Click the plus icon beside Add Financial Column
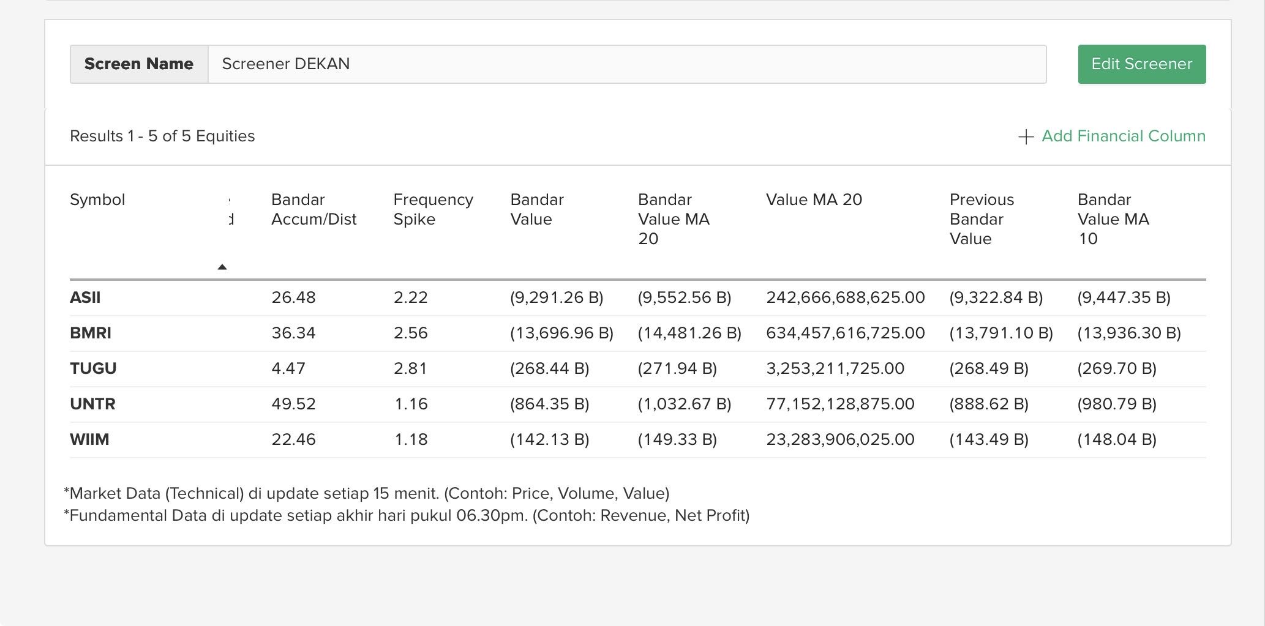The height and width of the screenshot is (626, 1265). [1026, 136]
